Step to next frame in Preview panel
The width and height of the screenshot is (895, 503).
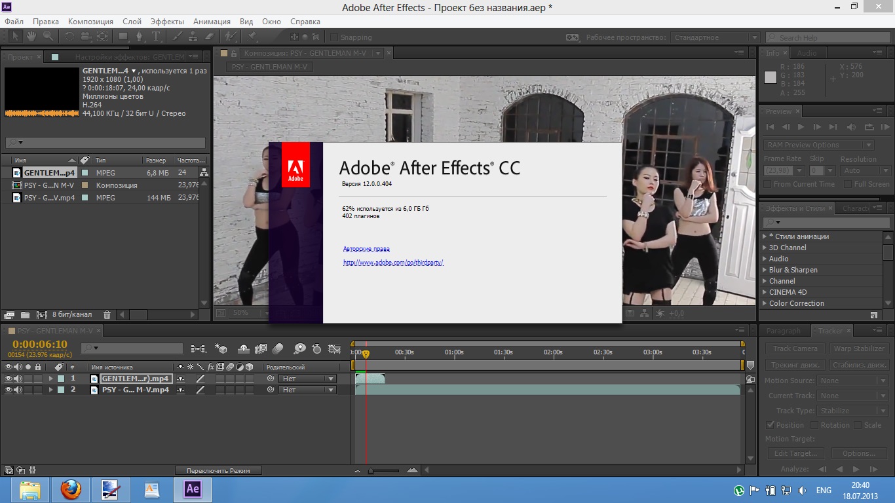click(817, 127)
